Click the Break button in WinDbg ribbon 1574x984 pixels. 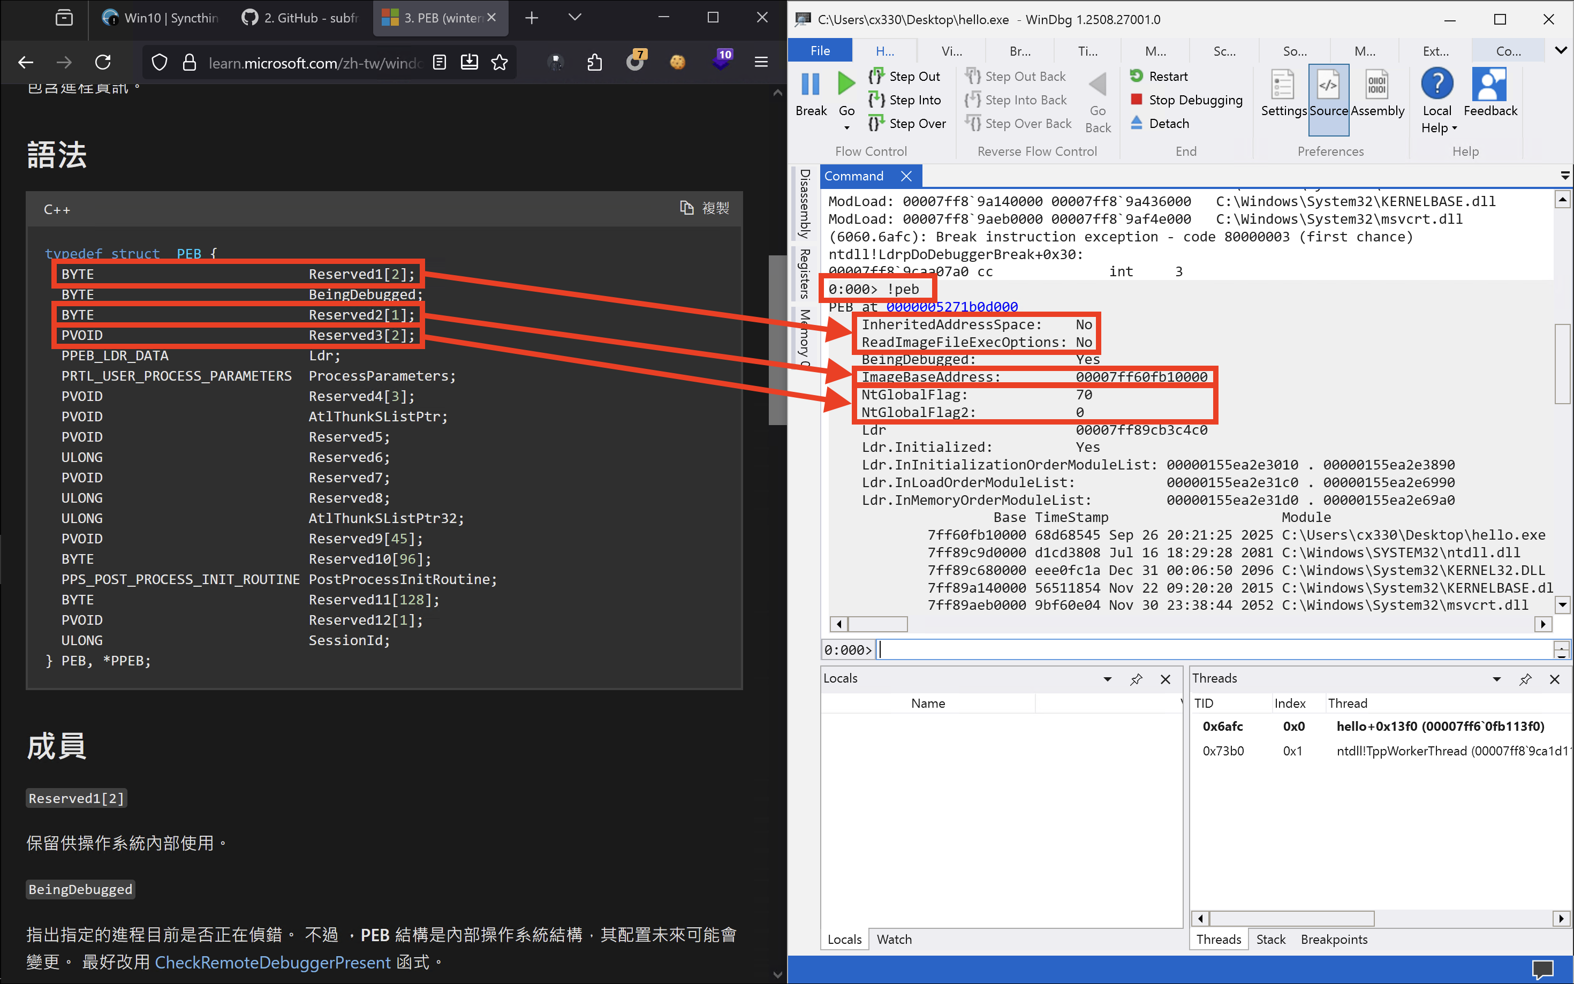tap(811, 95)
